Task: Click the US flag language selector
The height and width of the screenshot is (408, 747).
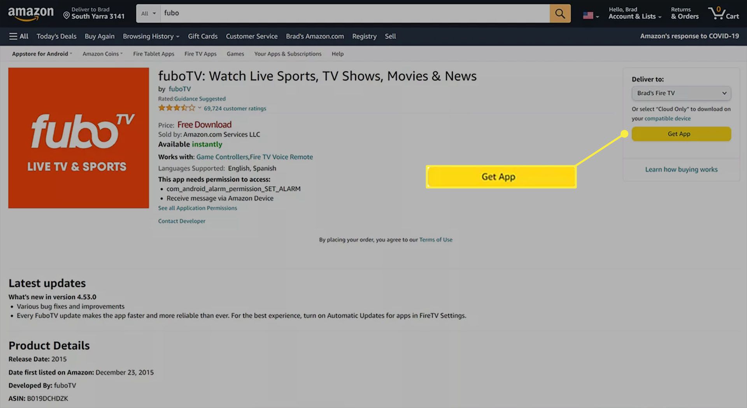Action: click(591, 16)
